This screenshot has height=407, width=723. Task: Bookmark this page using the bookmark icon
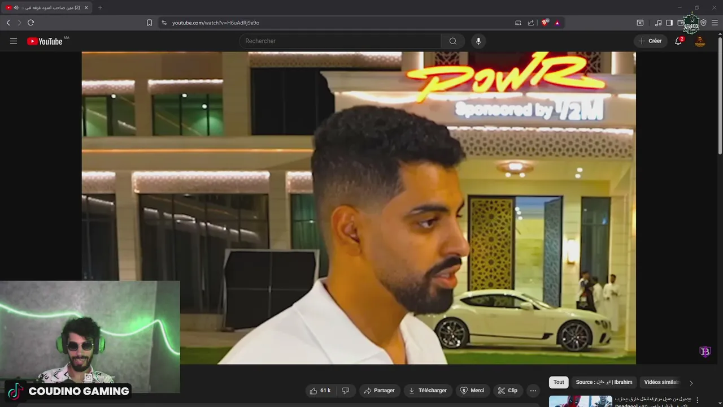coord(149,23)
